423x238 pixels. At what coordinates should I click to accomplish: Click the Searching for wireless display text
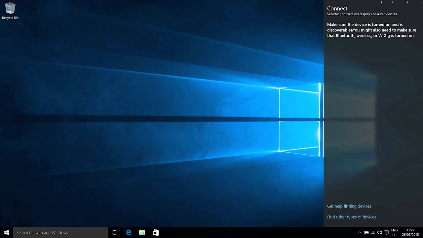(362, 14)
